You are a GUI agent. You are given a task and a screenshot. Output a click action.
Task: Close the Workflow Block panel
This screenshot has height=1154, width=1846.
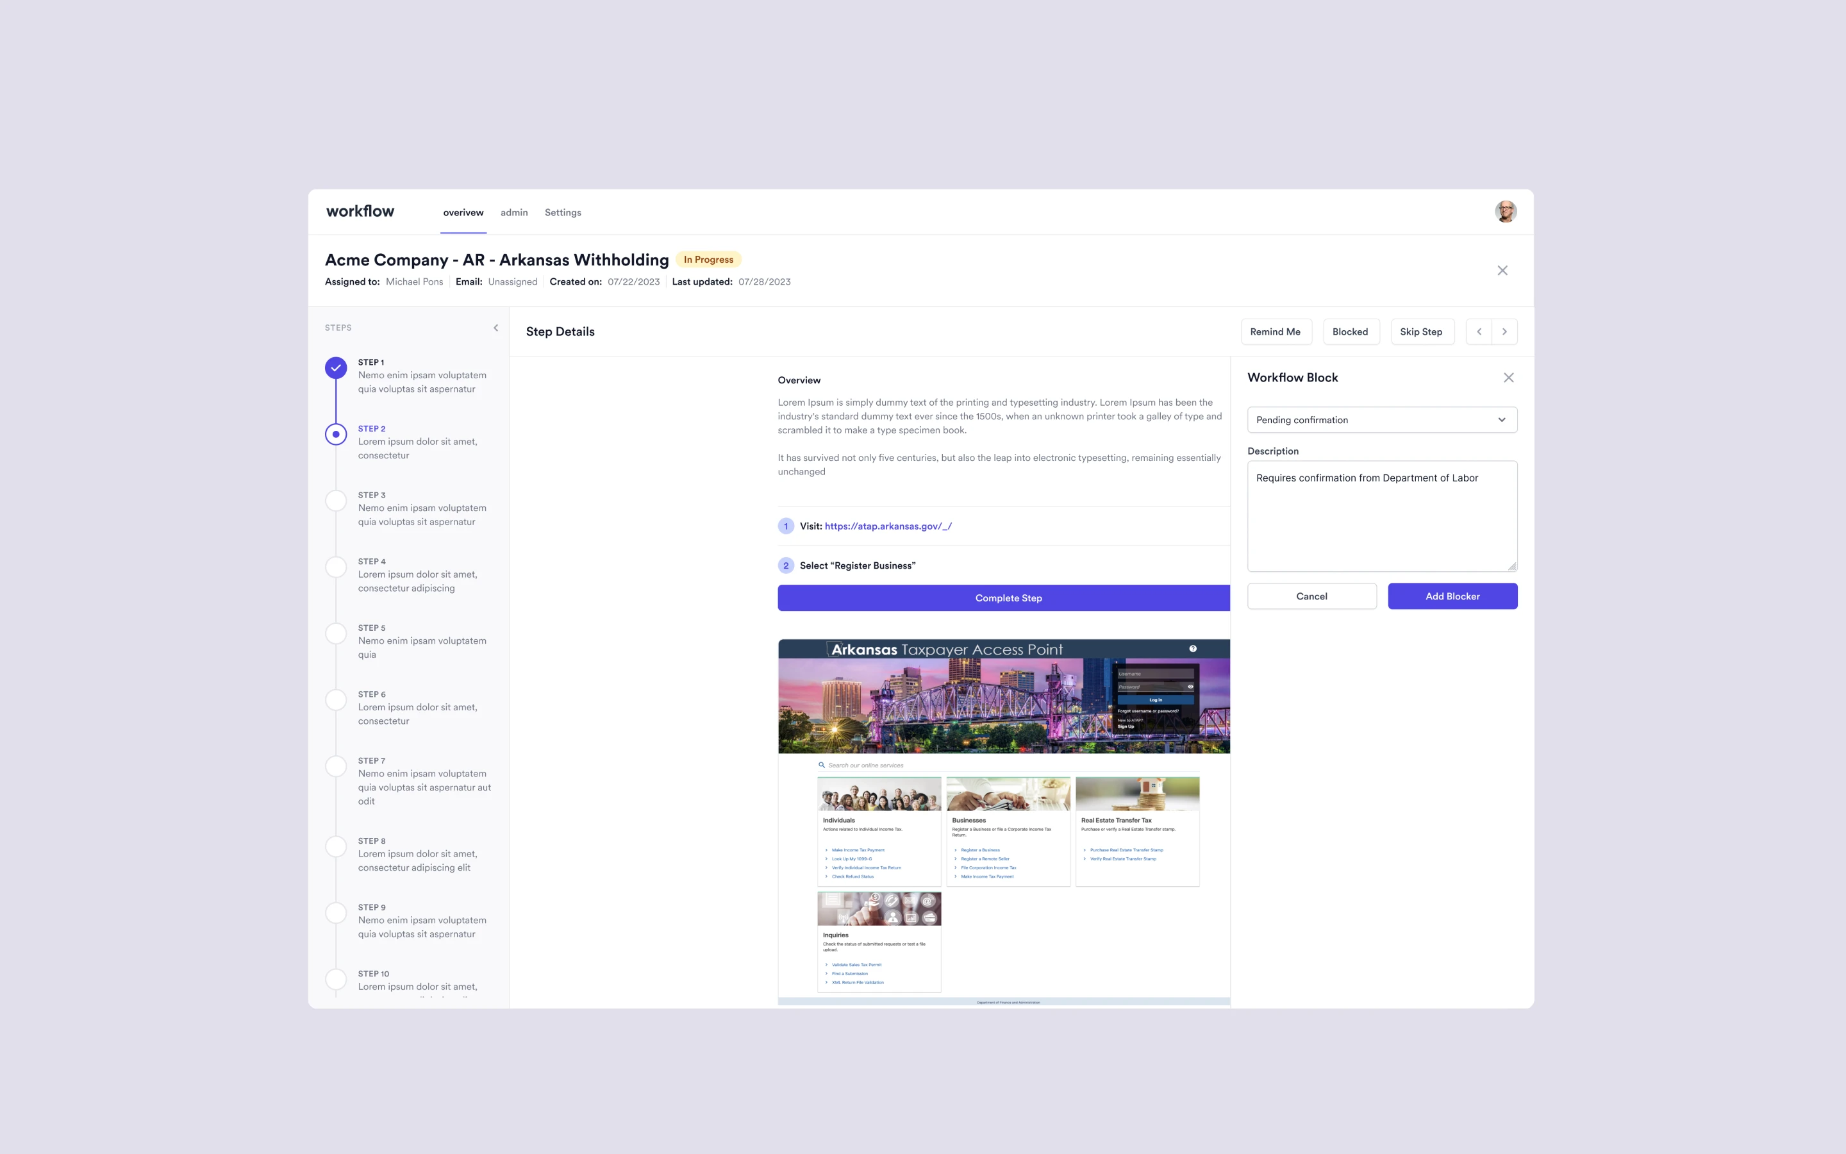pyautogui.click(x=1508, y=378)
